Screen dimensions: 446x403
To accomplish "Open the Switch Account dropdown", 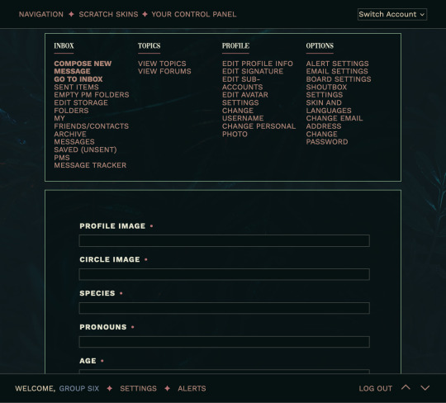I will [392, 14].
